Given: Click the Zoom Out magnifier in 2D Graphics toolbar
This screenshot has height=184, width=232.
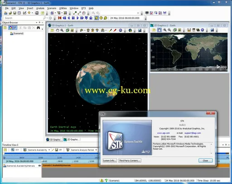Looking at the screenshot, I should [169, 30].
